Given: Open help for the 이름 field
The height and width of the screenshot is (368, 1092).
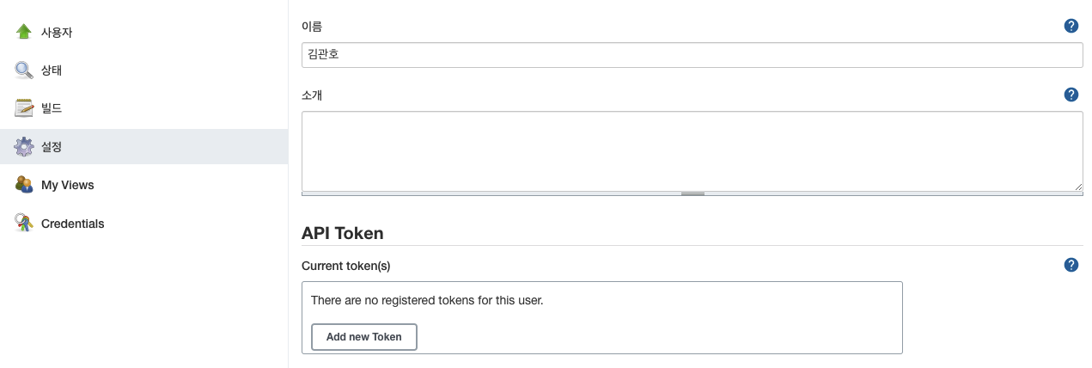Looking at the screenshot, I should pos(1071,26).
